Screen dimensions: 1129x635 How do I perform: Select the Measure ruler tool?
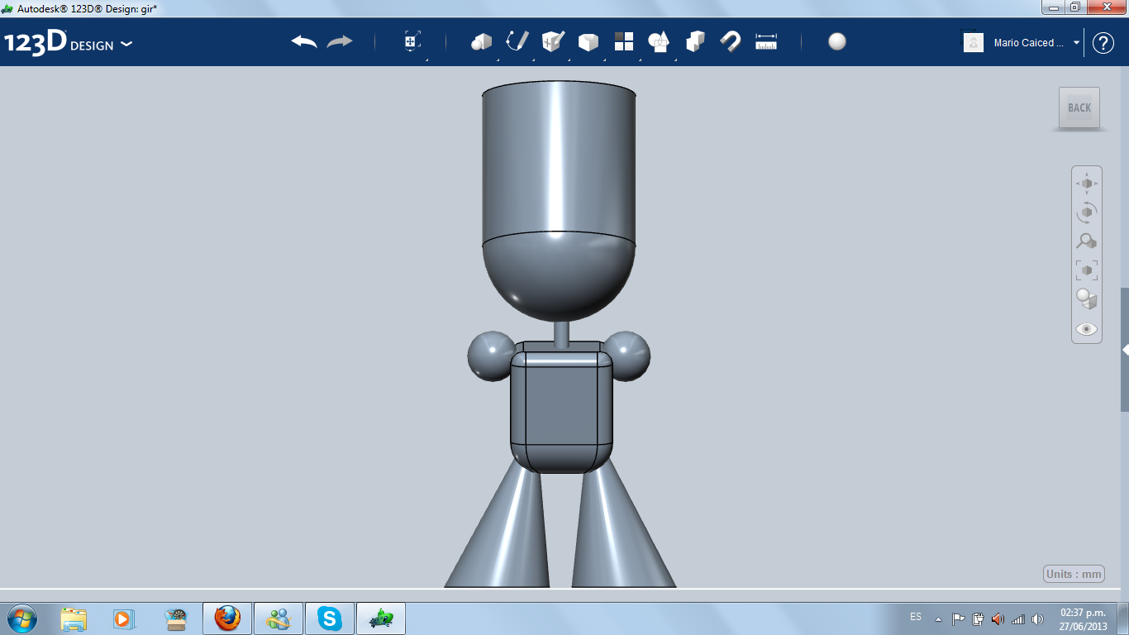tap(766, 42)
